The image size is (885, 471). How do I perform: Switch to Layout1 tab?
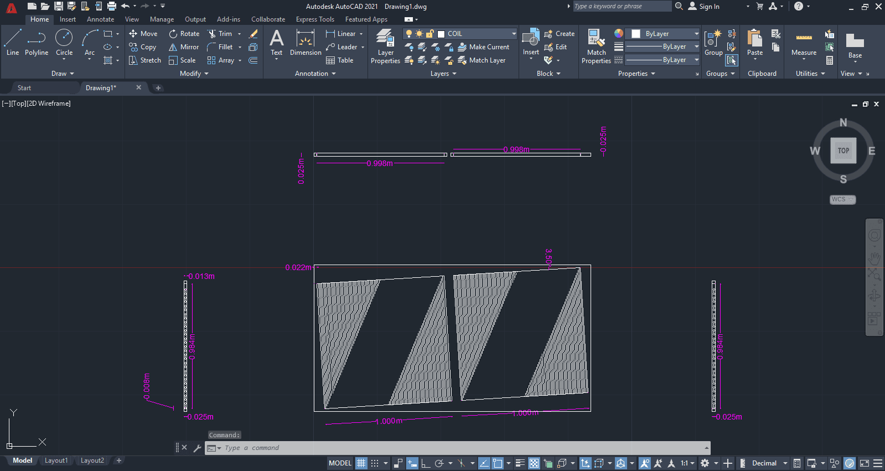[x=56, y=460]
